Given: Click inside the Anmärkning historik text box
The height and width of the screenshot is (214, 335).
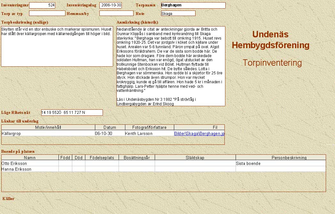Looking at the screenshot, I should (x=171, y=66).
